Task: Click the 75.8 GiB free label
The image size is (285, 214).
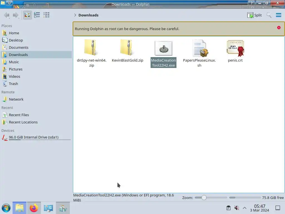Action: (273, 198)
